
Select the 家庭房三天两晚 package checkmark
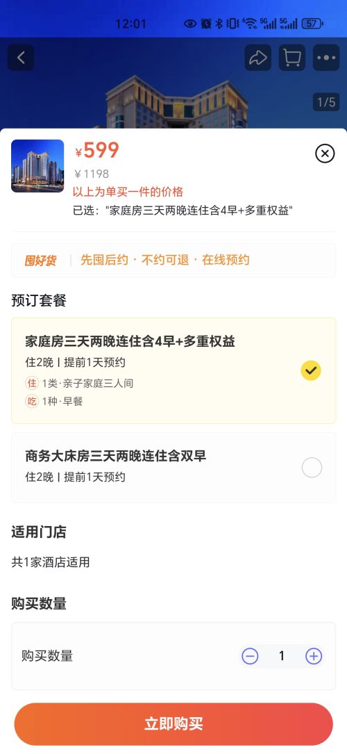tap(311, 370)
